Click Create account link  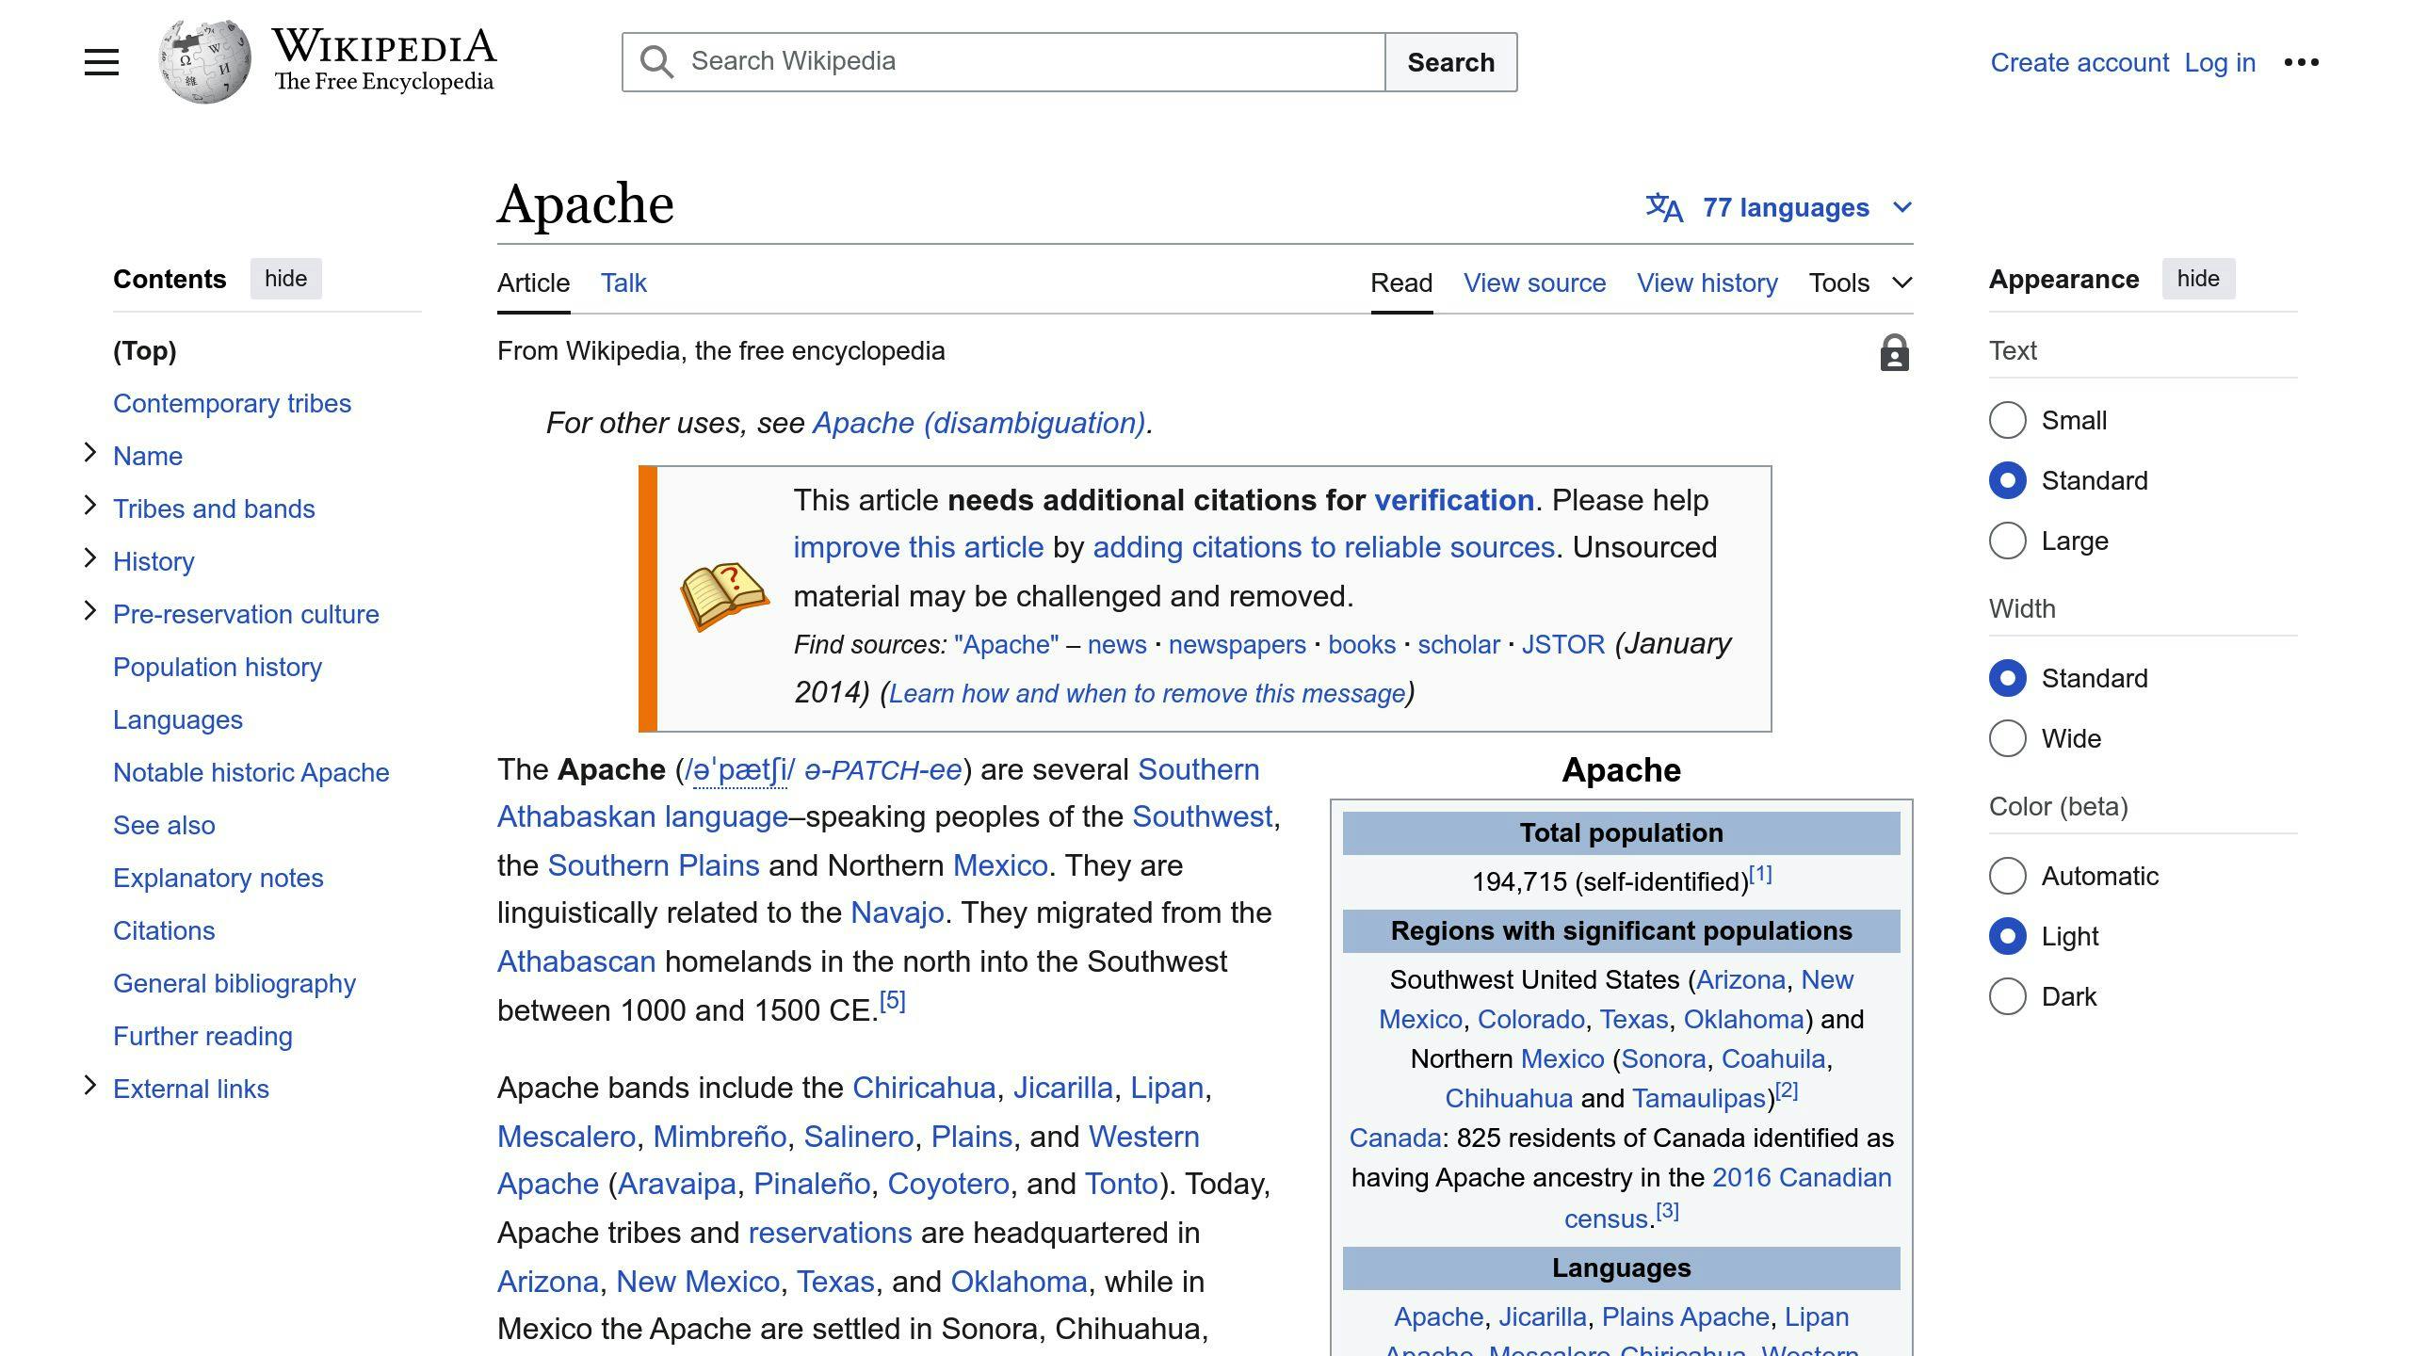(x=2079, y=62)
